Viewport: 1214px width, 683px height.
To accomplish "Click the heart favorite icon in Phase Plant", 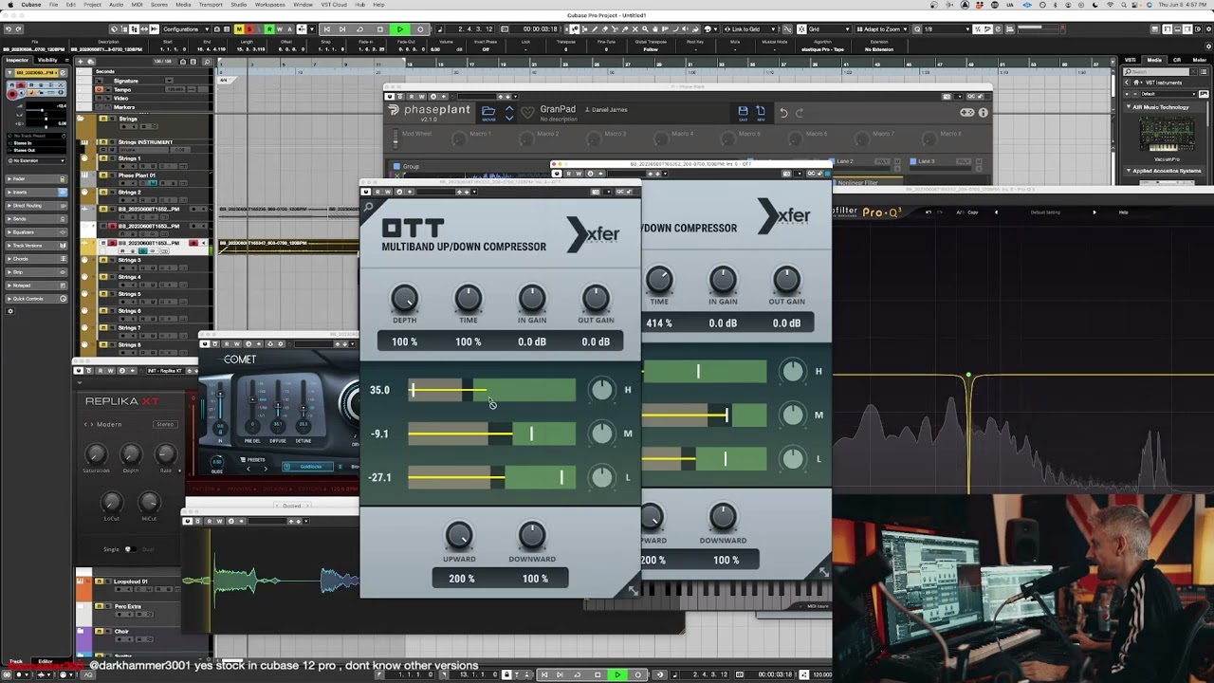I will 528,112.
